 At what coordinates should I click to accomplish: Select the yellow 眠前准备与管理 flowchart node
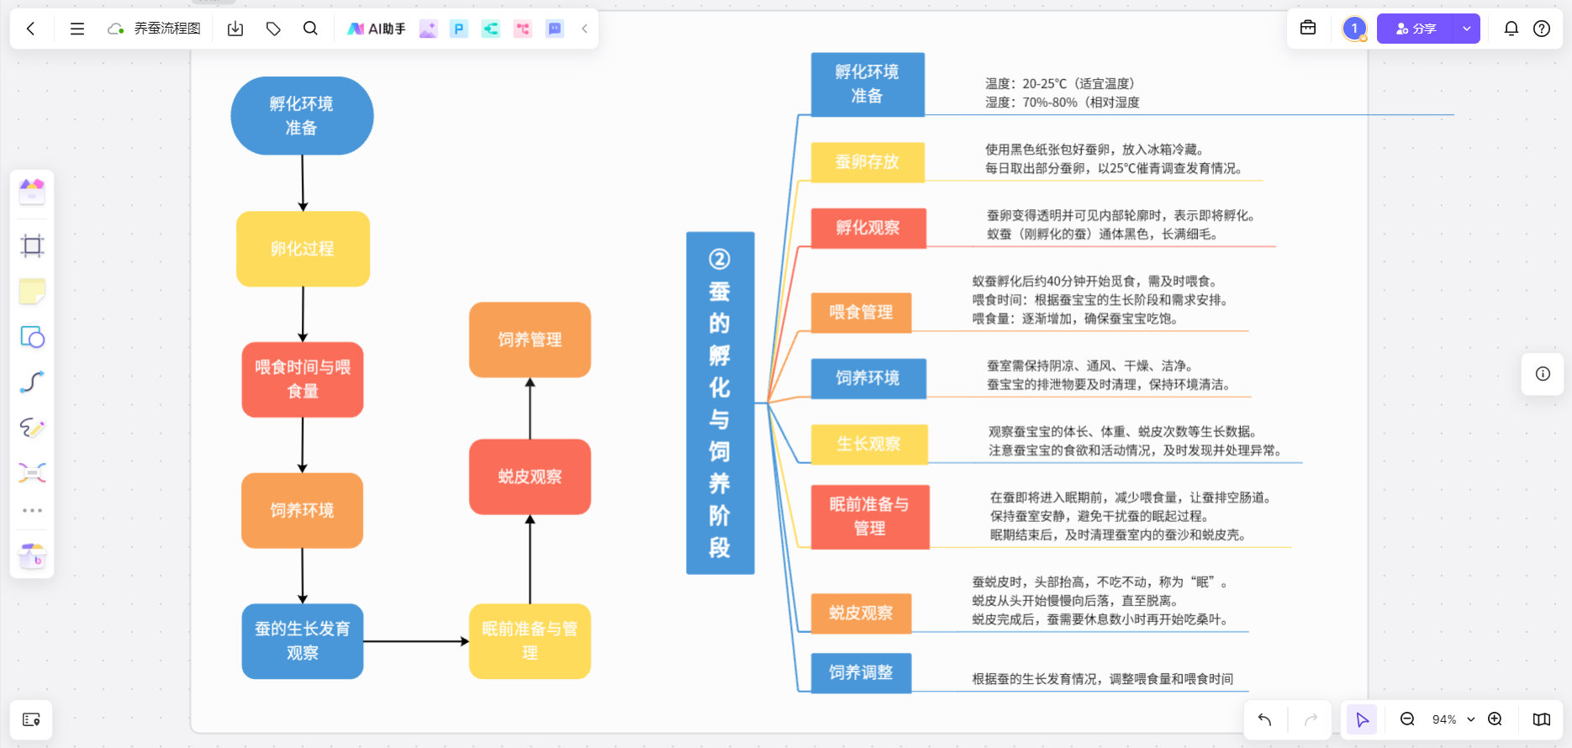[530, 641]
